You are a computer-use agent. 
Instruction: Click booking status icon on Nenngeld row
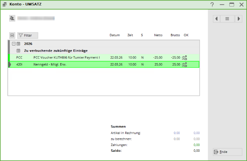coord(184,64)
